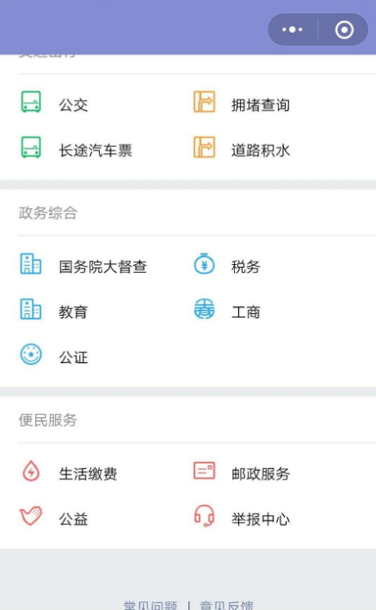
Task: Tap the green bus icon for 公交
Action: [x=31, y=102]
